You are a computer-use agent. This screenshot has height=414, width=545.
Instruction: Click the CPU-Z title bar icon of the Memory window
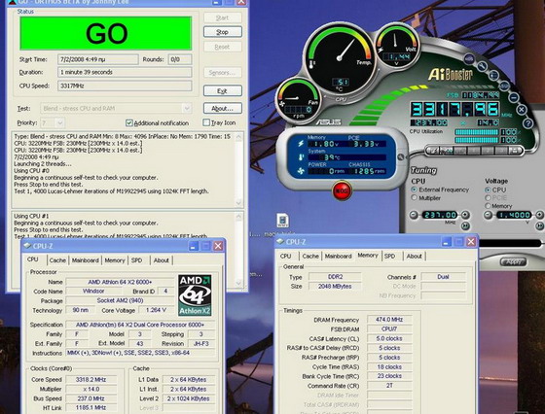280,242
